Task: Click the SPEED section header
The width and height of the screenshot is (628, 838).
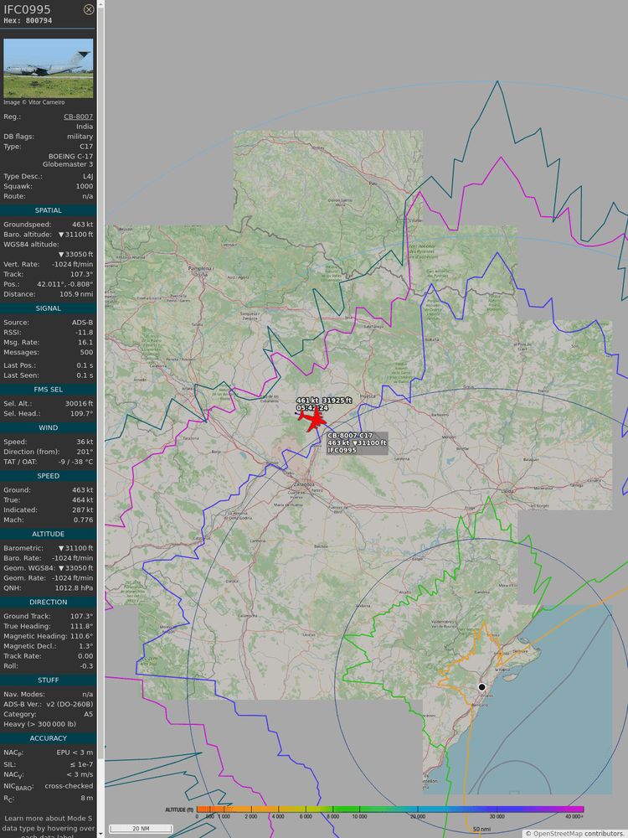Action: tap(48, 476)
